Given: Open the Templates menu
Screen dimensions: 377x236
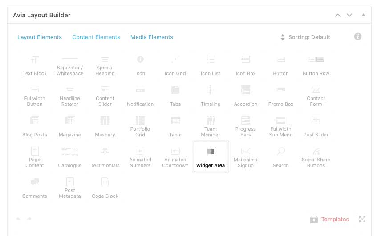Looking at the screenshot, I should point(329,219).
